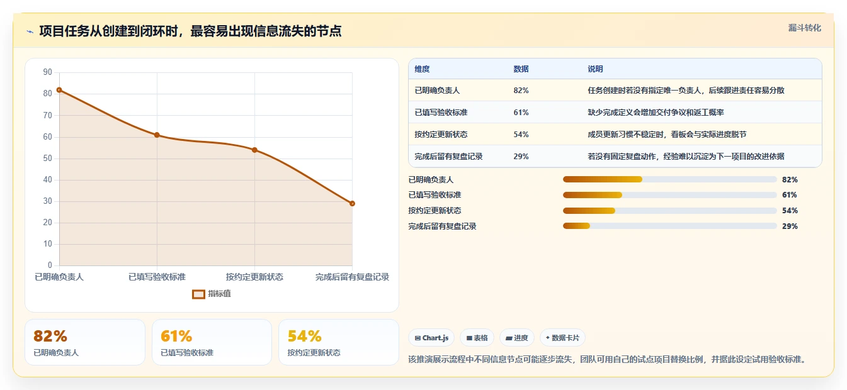Click description starting 成员更新习惯不稳定时
This screenshot has height=390, width=847.
[x=667, y=134]
